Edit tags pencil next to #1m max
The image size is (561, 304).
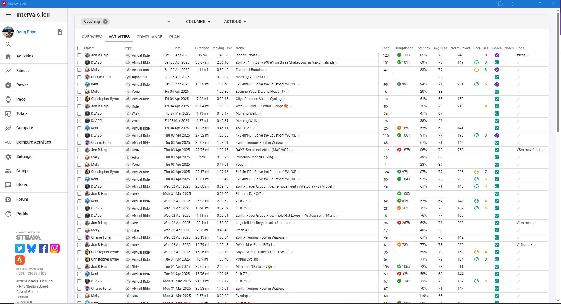pos(534,223)
